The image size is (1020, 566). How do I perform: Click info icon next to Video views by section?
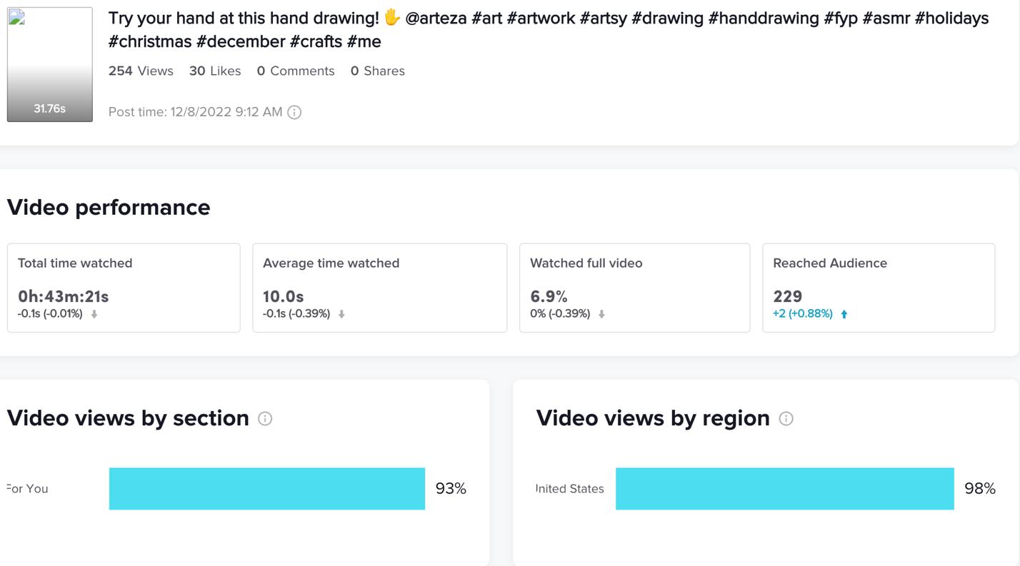(265, 419)
